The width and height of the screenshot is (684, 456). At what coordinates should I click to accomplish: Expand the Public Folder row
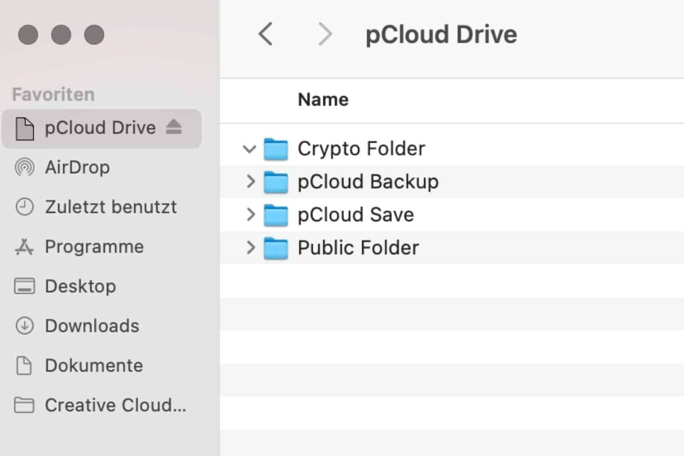(x=250, y=248)
